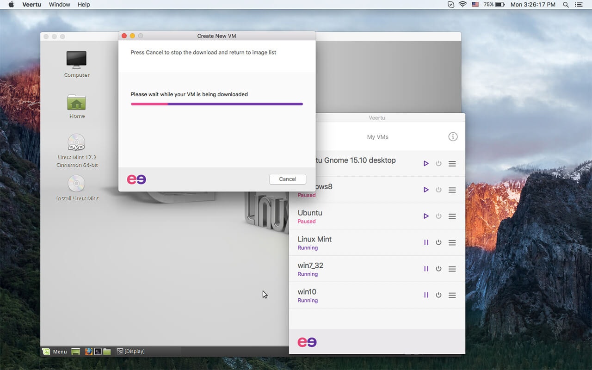Click the 'Paused' status under Ubuntu

point(307,222)
